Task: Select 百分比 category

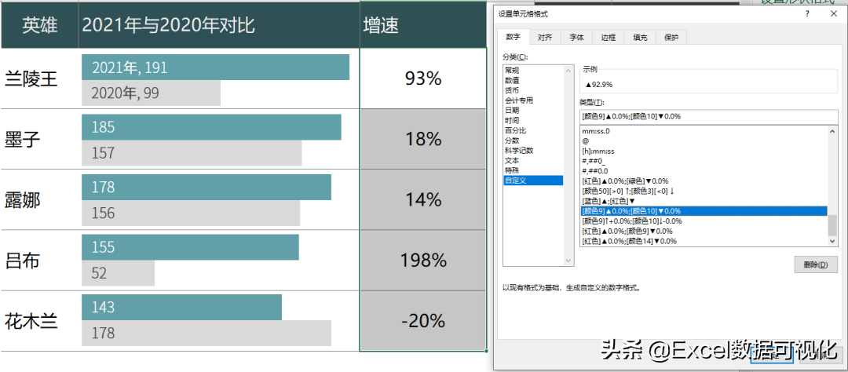Action: [x=532, y=130]
